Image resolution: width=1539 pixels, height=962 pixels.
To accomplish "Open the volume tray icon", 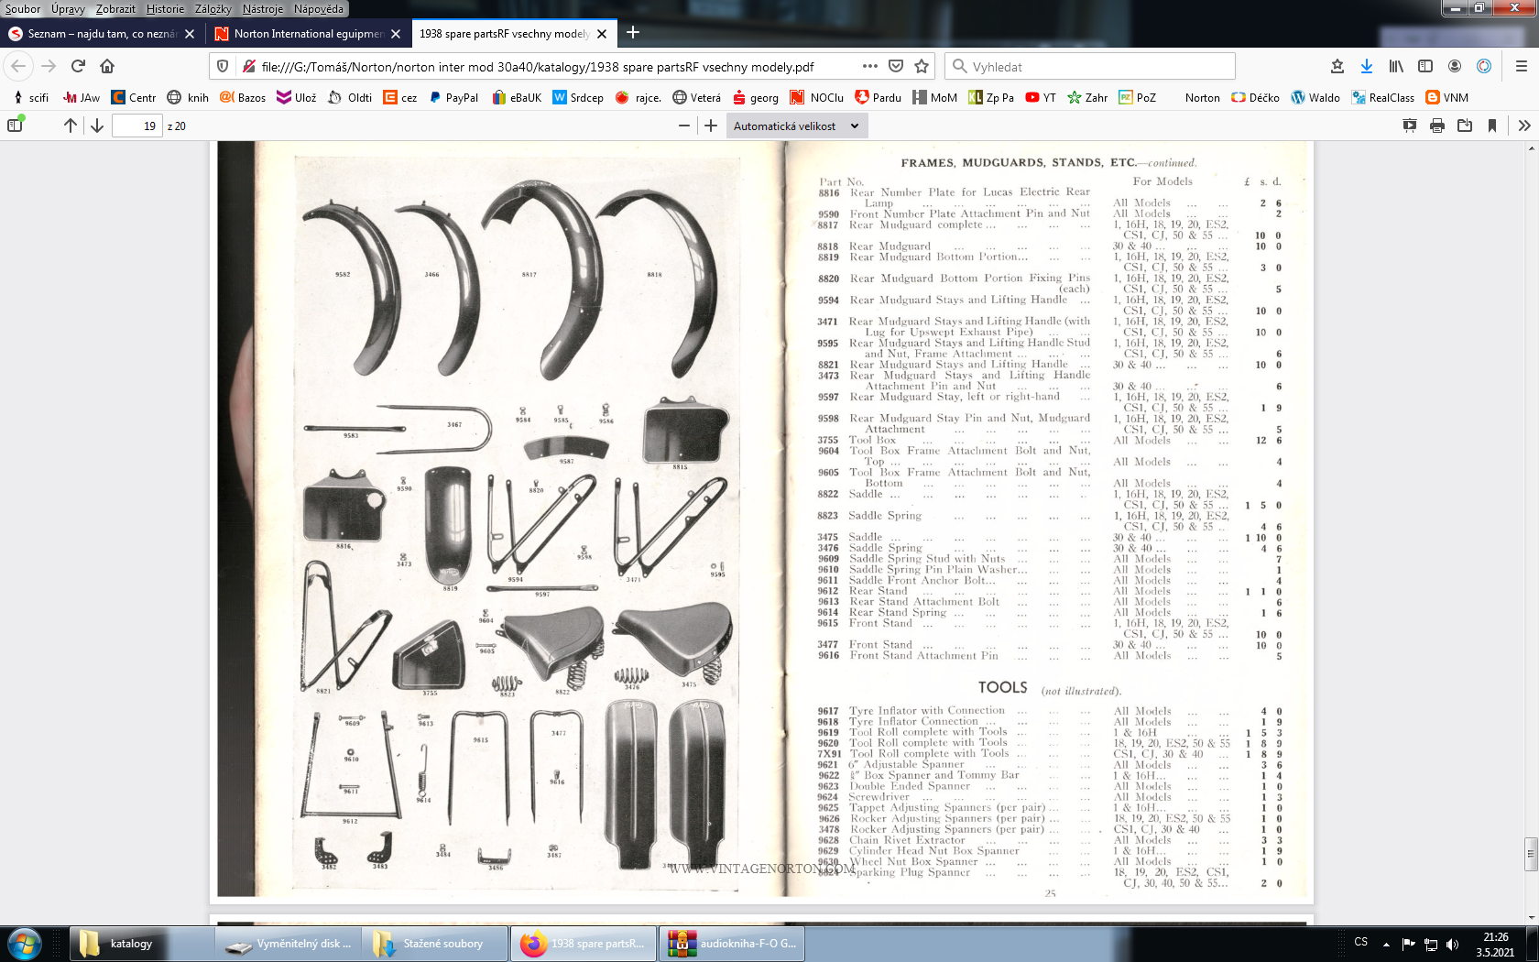I will coord(1452,944).
